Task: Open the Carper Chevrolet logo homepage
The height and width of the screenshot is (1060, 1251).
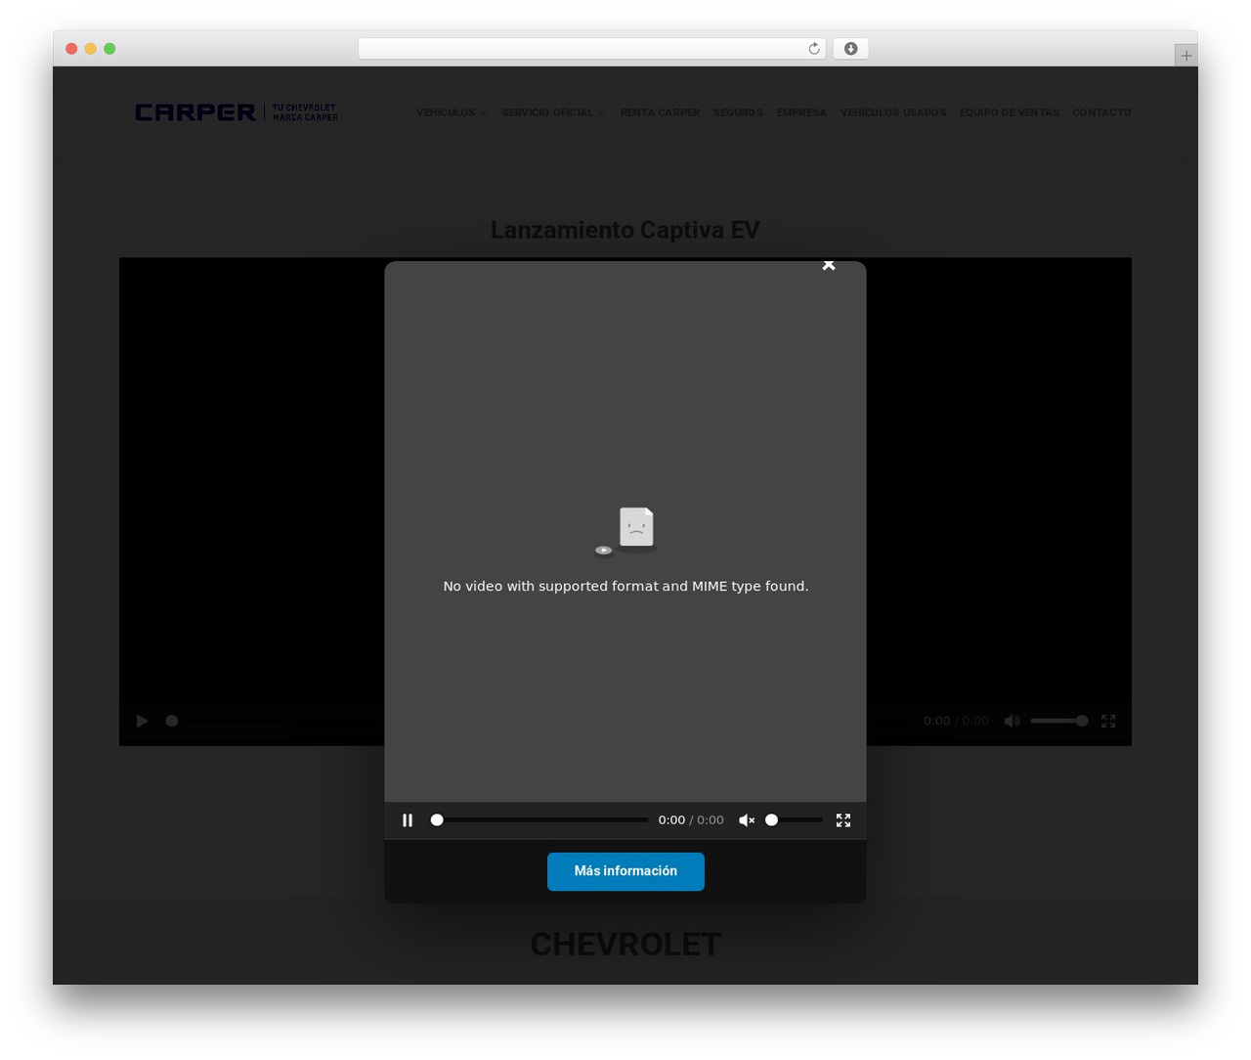Action: point(237,112)
